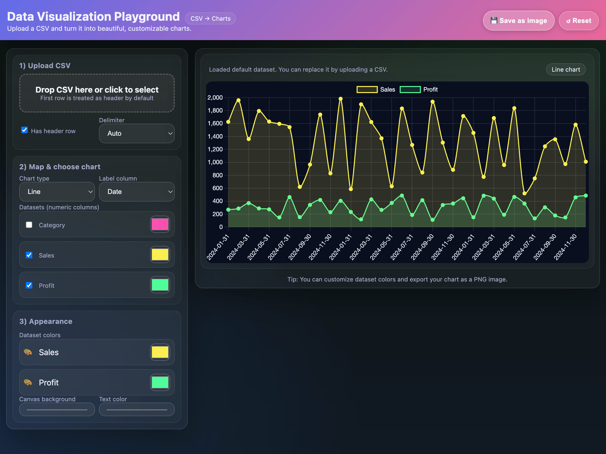Click the floppy disk Save as image button
606x454 pixels.
click(x=518, y=21)
